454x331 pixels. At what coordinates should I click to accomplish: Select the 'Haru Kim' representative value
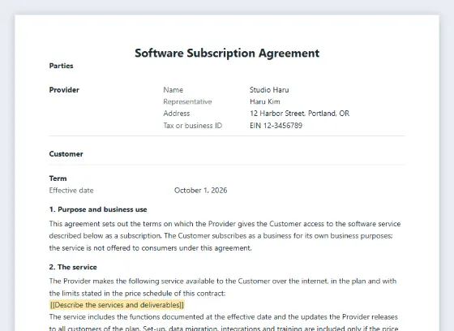click(x=265, y=101)
